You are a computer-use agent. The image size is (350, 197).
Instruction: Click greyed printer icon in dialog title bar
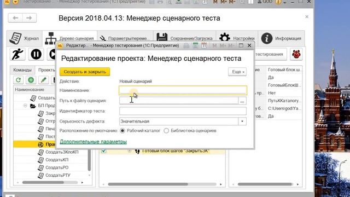tap(186, 45)
